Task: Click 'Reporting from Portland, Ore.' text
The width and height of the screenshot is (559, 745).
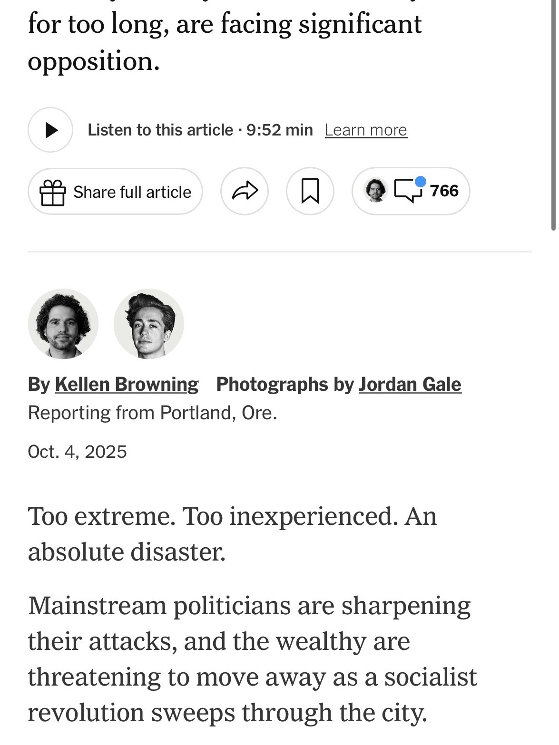Action: 152,413
